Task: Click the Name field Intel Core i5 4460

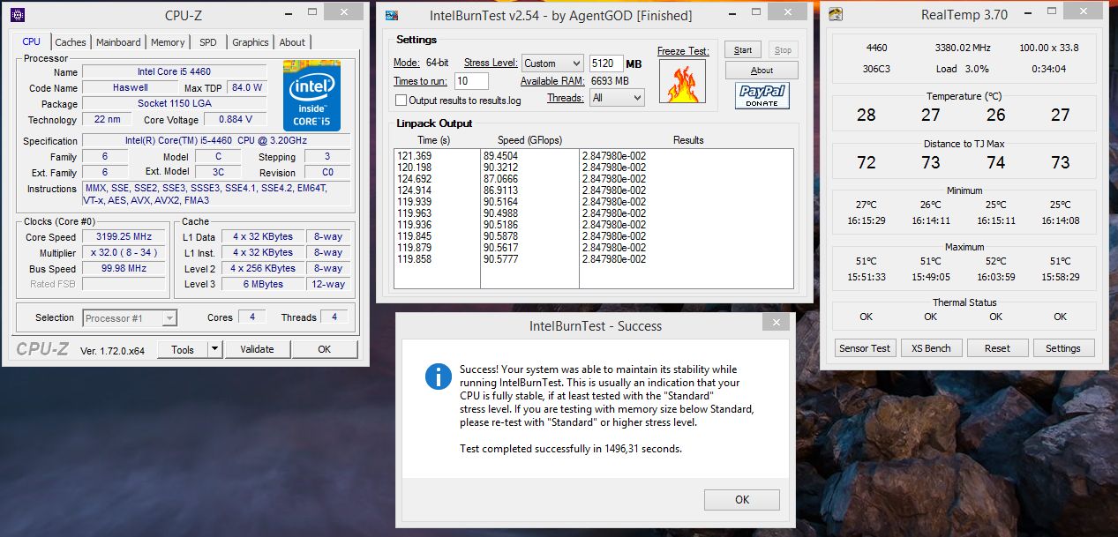Action: coord(174,71)
